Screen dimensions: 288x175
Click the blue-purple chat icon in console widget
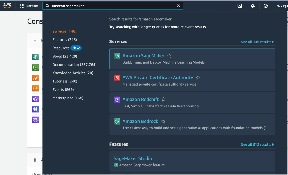tap(35, 109)
